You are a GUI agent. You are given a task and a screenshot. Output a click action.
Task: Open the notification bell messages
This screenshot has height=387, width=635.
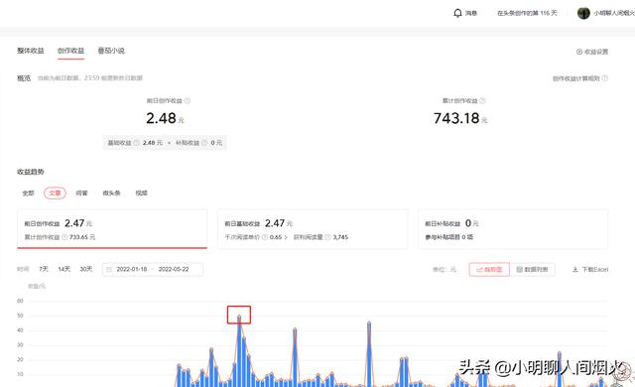pos(457,13)
